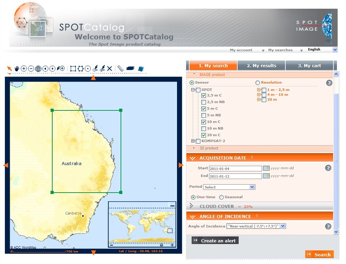Screen dimensions: 346x264
Task: Expand the 4 m - 10 m resolution node
Action: click(259, 95)
